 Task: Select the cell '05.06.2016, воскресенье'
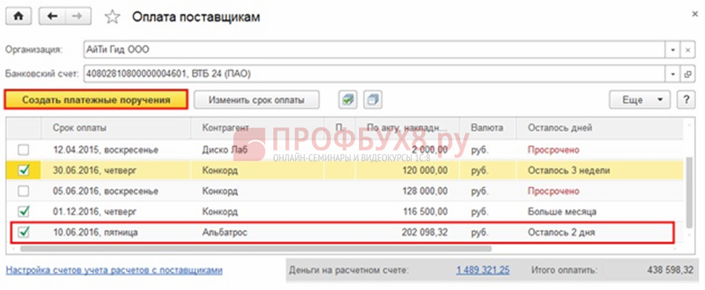point(116,191)
